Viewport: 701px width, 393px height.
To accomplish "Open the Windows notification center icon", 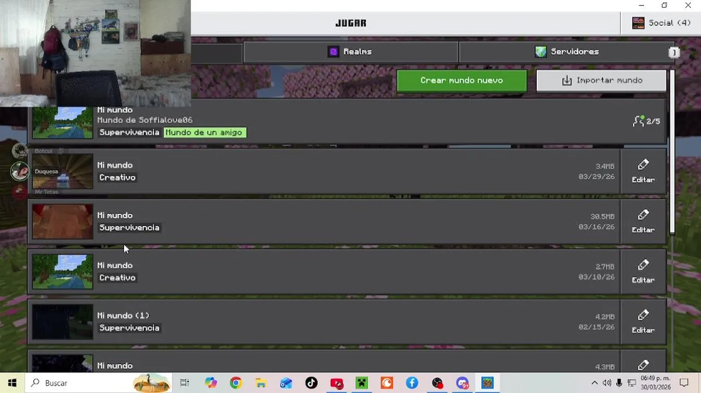I will coord(684,383).
